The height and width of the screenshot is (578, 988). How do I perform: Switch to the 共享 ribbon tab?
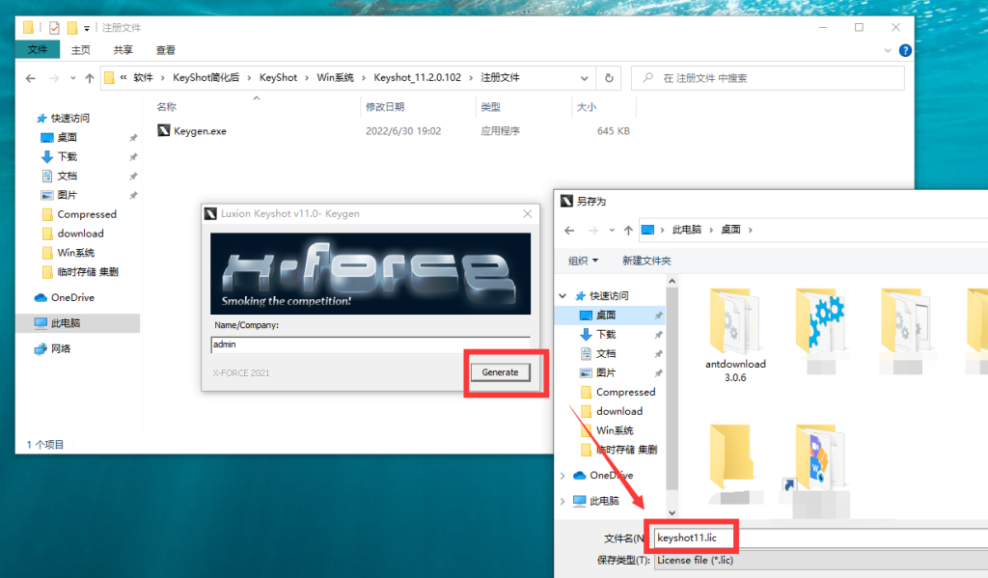[x=123, y=50]
